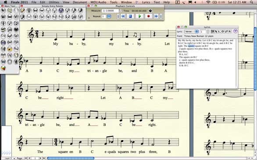
Task: Select the tuplet icon in Simple Entry Palette
Action: click(x=74, y=17)
